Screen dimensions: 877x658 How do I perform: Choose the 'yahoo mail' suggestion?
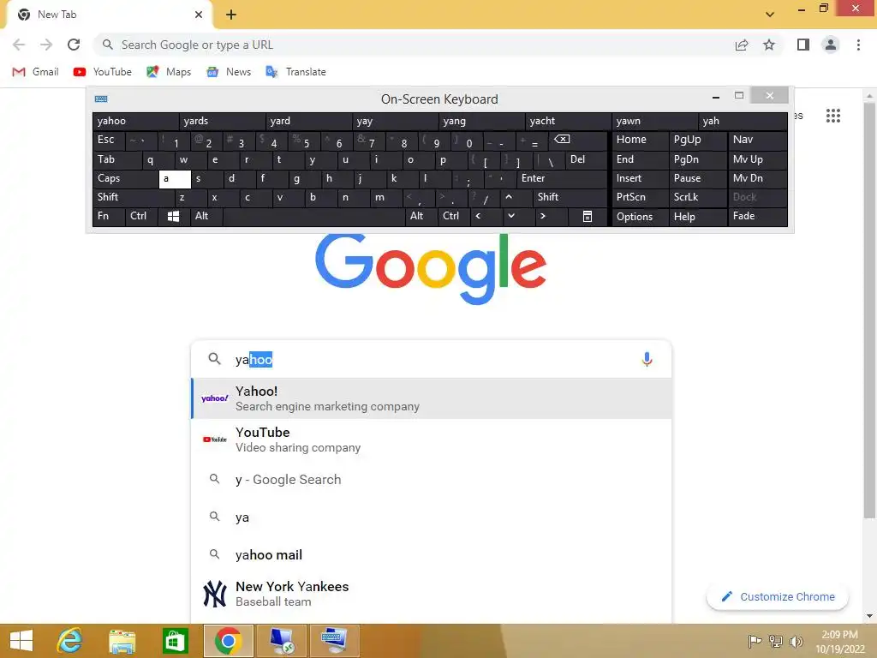[x=431, y=554]
